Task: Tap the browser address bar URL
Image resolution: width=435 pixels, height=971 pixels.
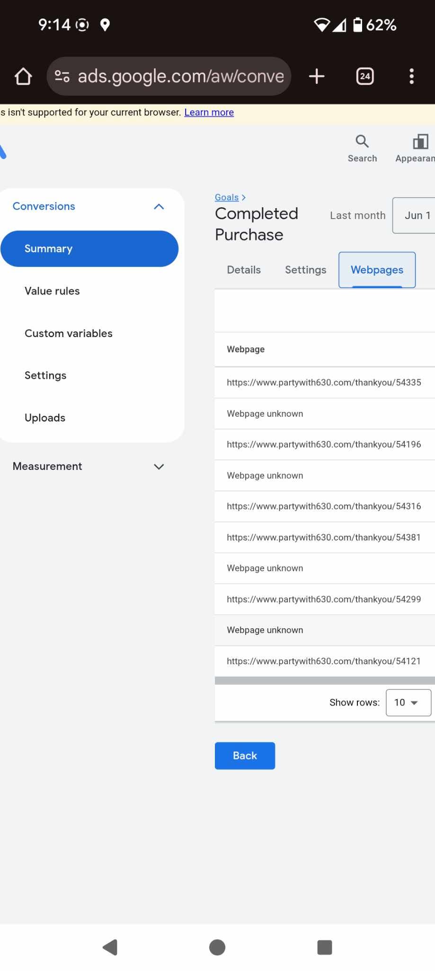Action: pyautogui.click(x=181, y=76)
